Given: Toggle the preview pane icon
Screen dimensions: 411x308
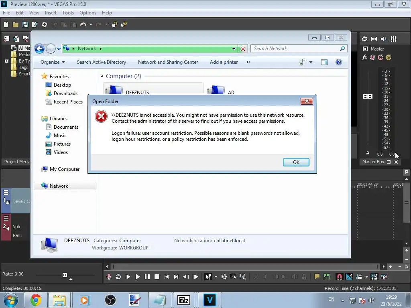Looking at the screenshot, I should 324,62.
